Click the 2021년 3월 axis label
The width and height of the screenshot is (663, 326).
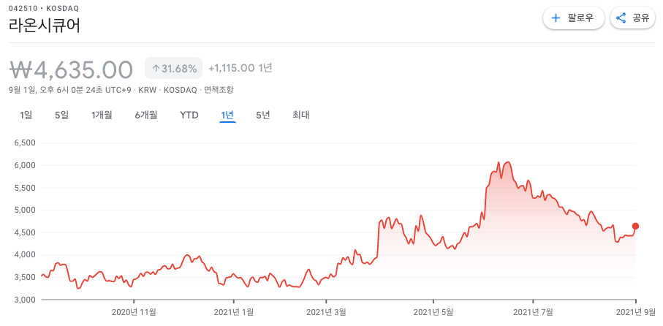tap(326, 312)
